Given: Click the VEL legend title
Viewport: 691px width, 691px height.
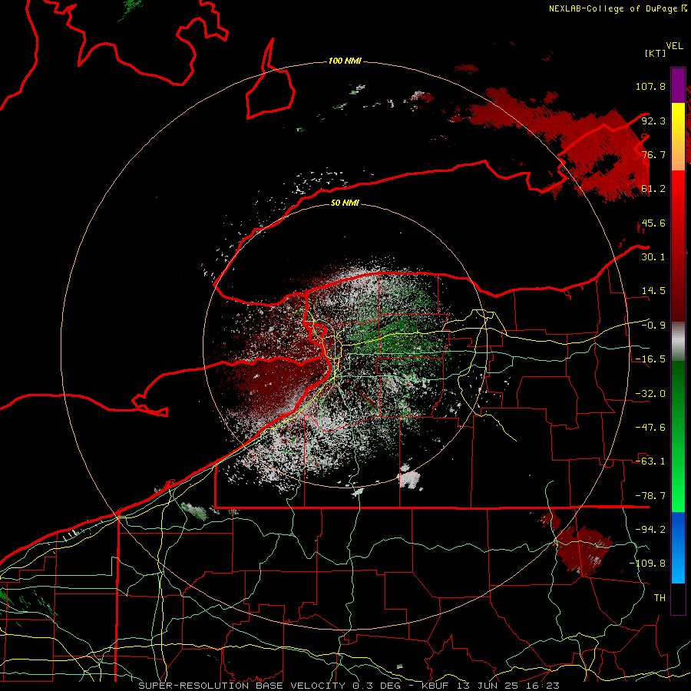Looking at the screenshot, I should (674, 46).
